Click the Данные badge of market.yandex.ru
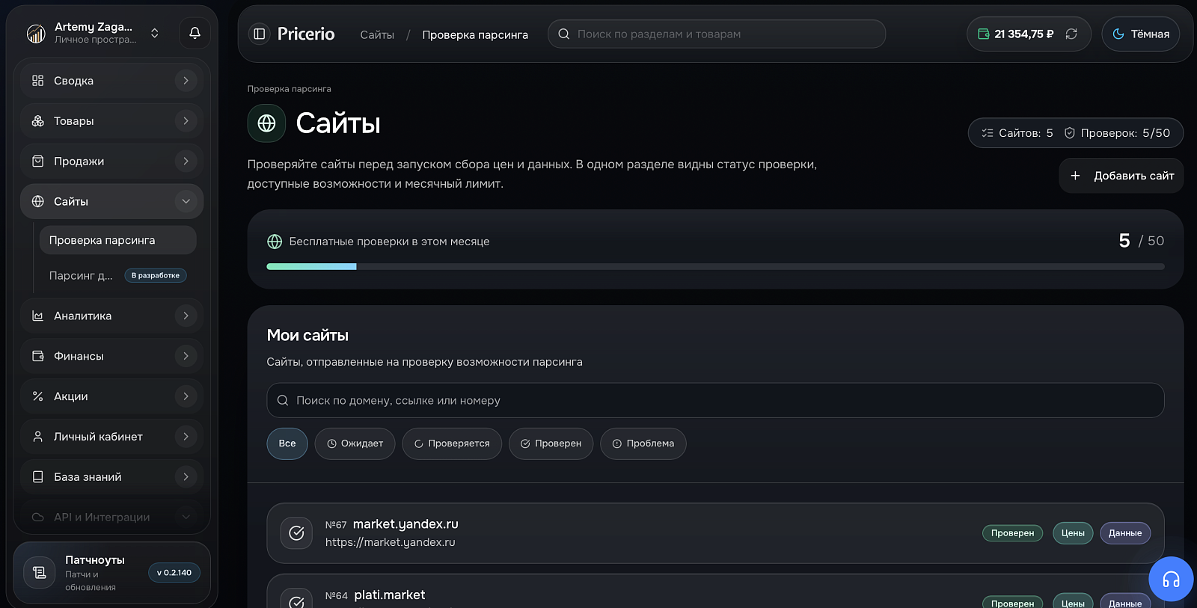Viewport: 1197px width, 608px height. (1125, 533)
